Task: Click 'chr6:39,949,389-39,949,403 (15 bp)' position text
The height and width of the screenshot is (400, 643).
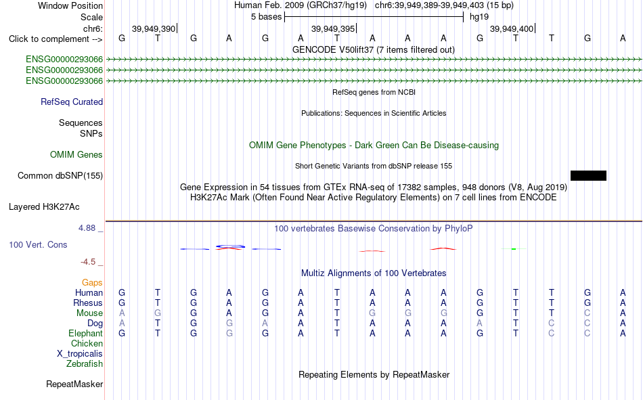Action: 444,5
